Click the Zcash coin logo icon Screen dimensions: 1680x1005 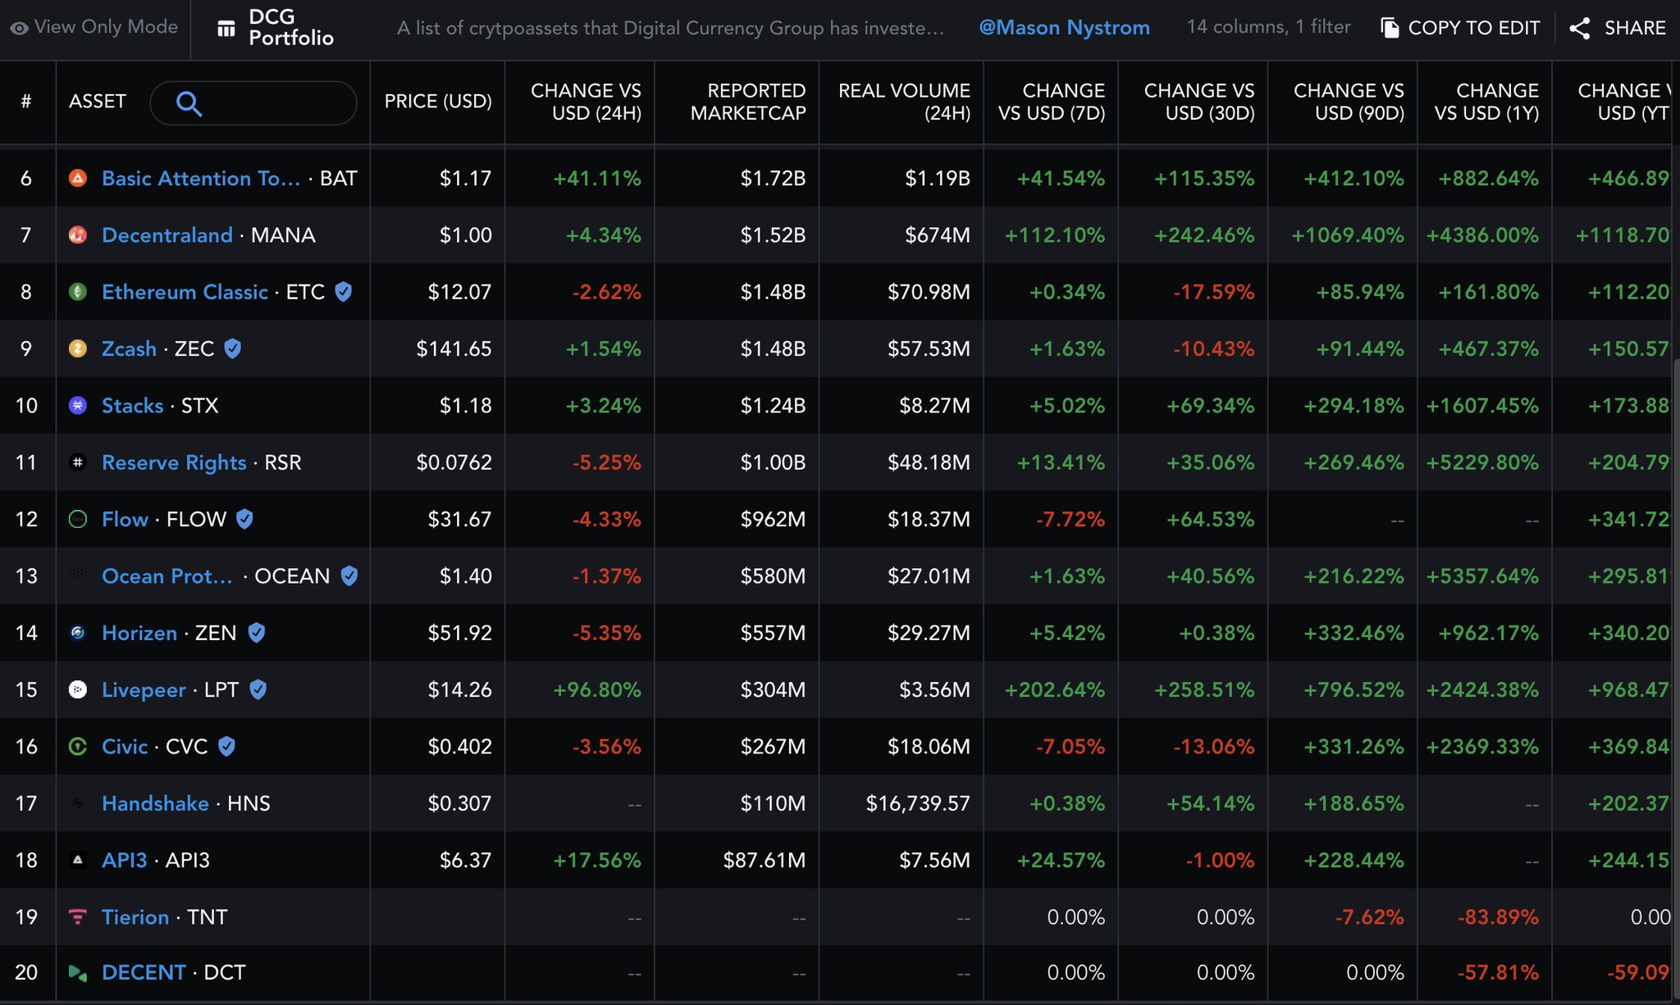[78, 348]
